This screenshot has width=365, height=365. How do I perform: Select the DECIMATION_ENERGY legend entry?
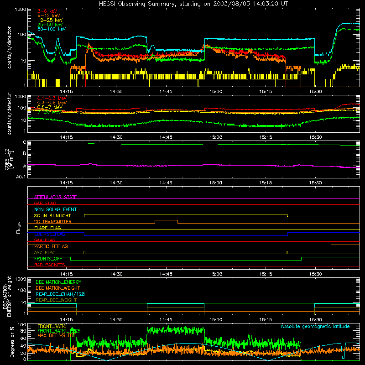[58, 282]
